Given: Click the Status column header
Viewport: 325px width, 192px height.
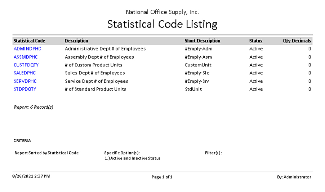Looking at the screenshot, I should pyautogui.click(x=255, y=41).
